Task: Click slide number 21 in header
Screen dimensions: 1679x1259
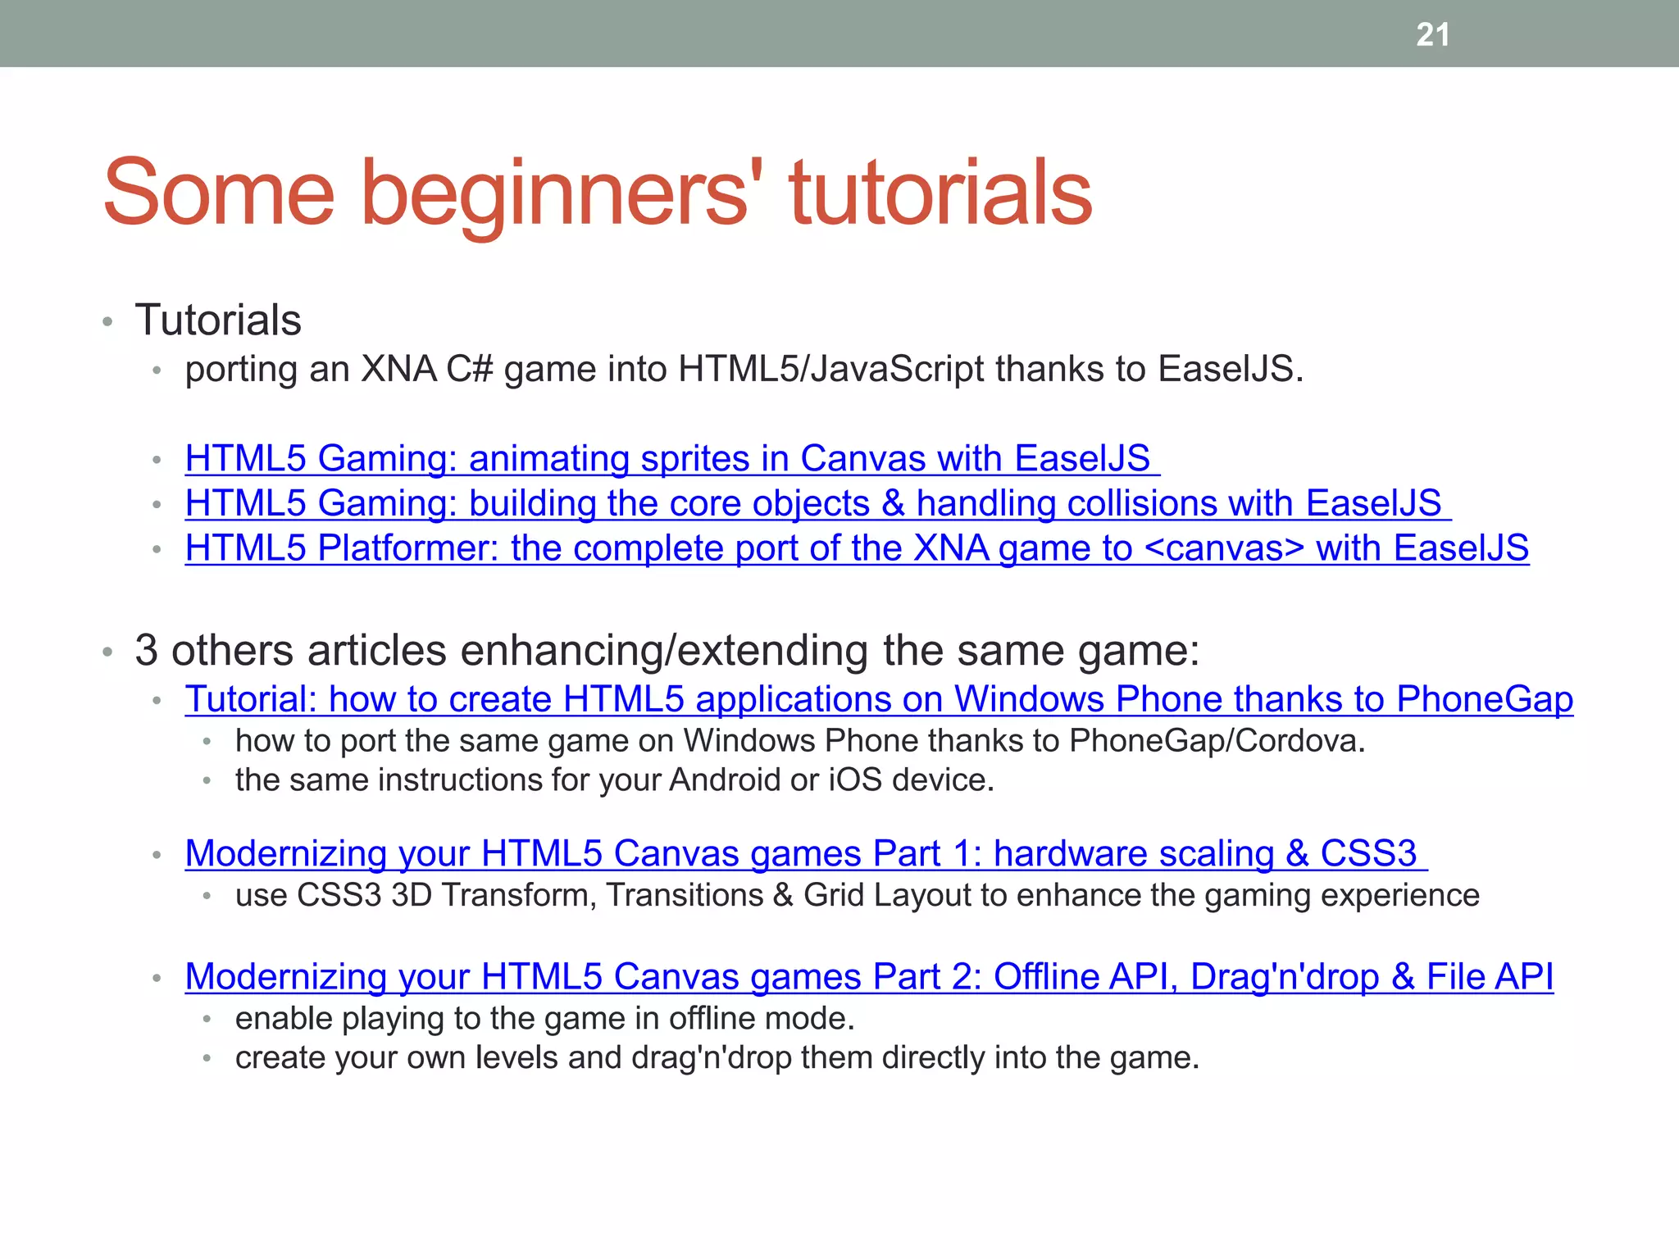Action: [1432, 34]
